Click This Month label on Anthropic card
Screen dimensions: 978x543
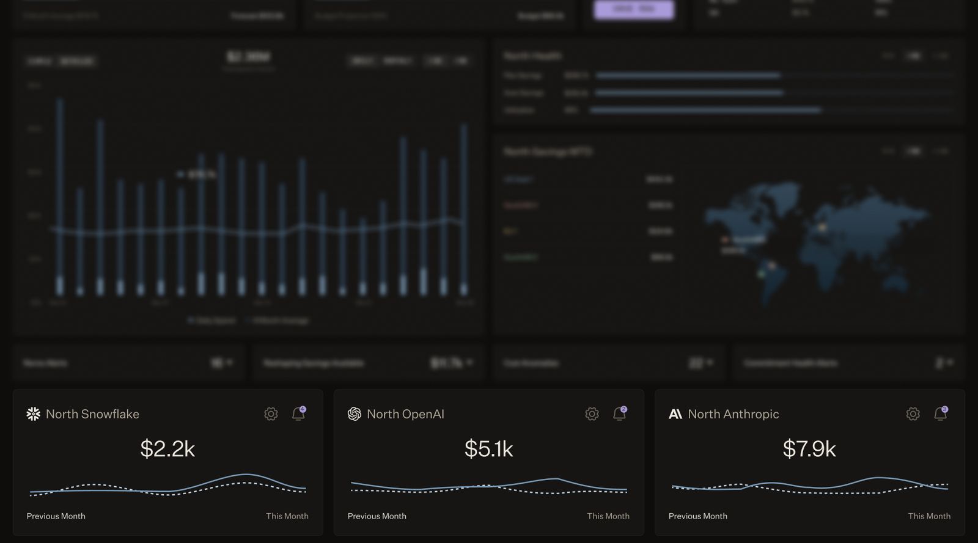point(929,516)
